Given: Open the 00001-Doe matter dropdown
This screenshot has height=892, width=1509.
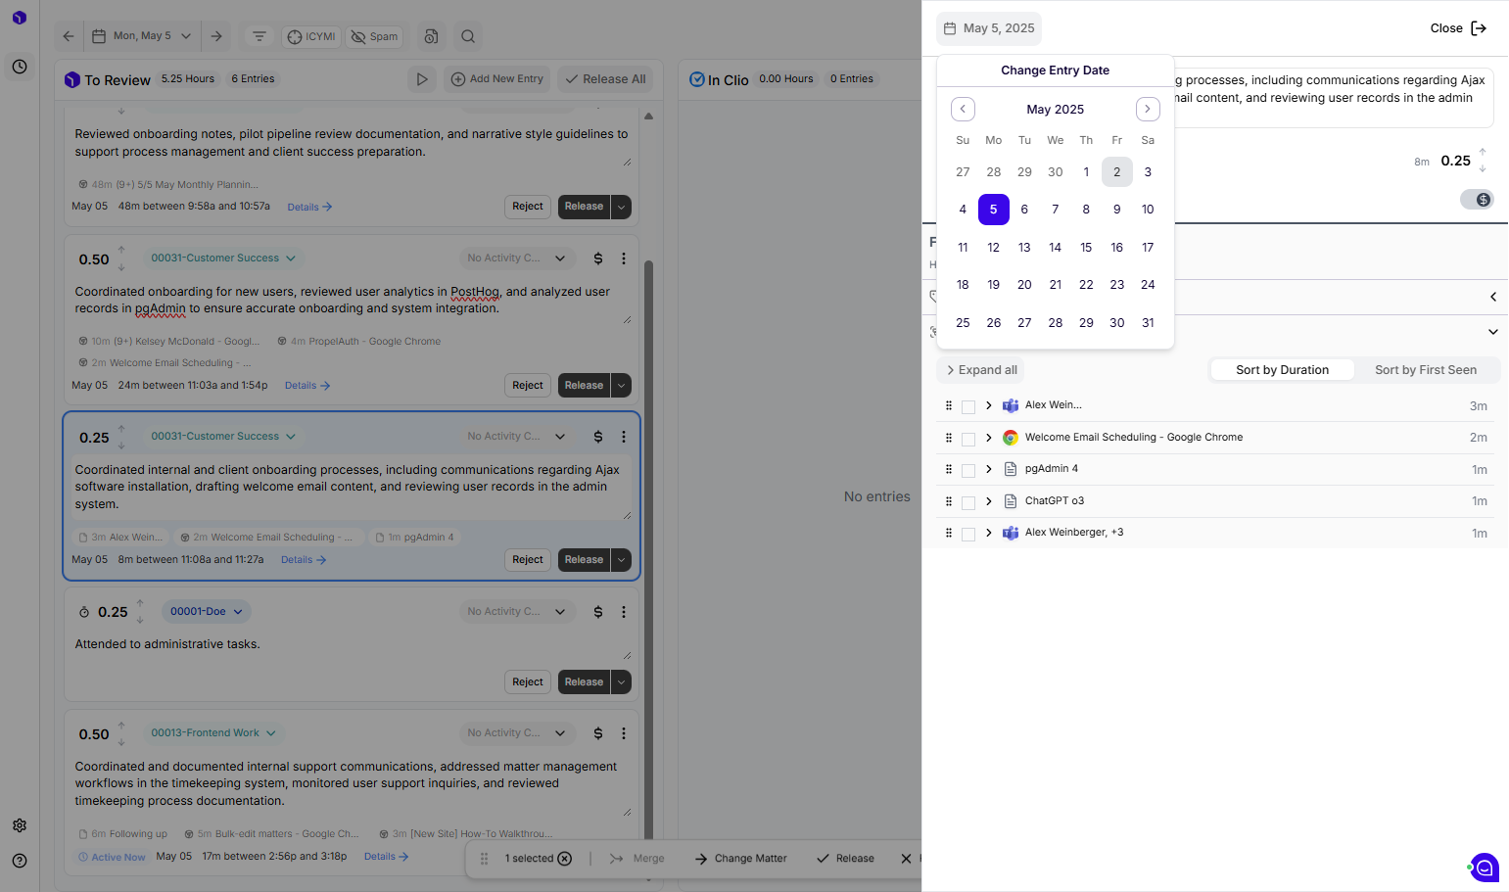Looking at the screenshot, I should point(207,611).
